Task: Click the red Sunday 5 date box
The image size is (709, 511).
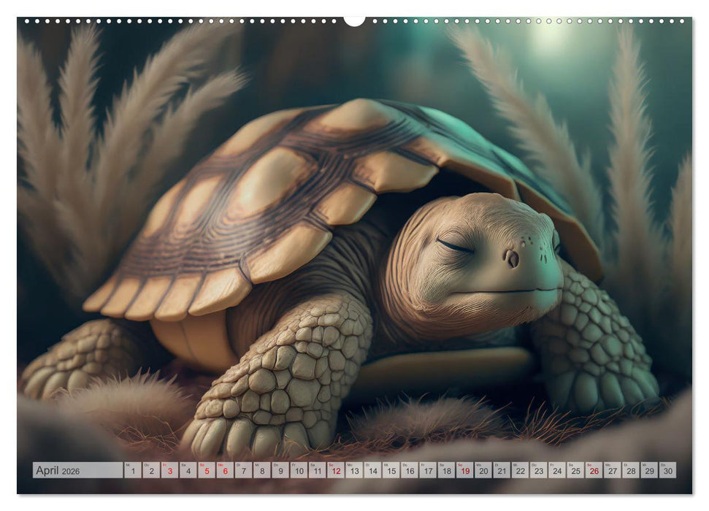Action: click(x=206, y=470)
